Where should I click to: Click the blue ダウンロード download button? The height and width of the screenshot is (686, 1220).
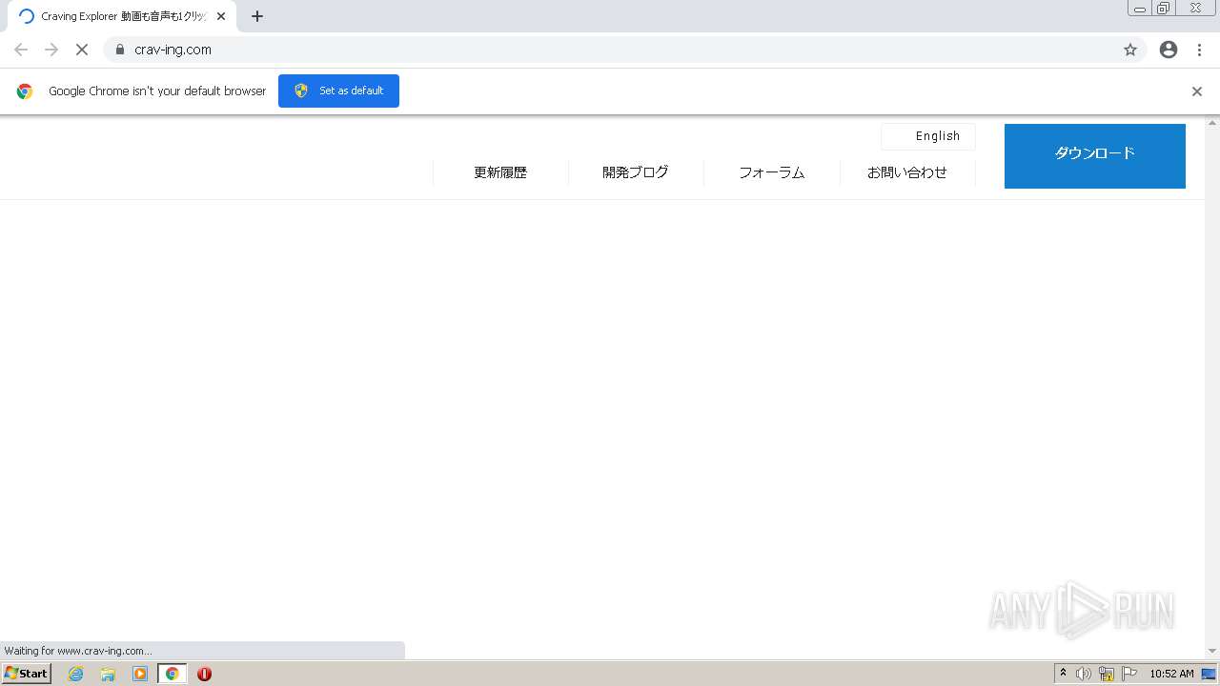(1095, 156)
